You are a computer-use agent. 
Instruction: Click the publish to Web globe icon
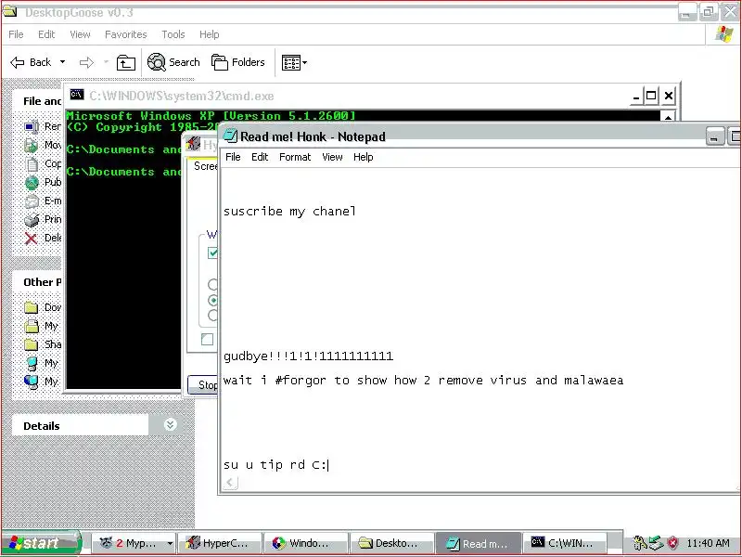[32, 182]
